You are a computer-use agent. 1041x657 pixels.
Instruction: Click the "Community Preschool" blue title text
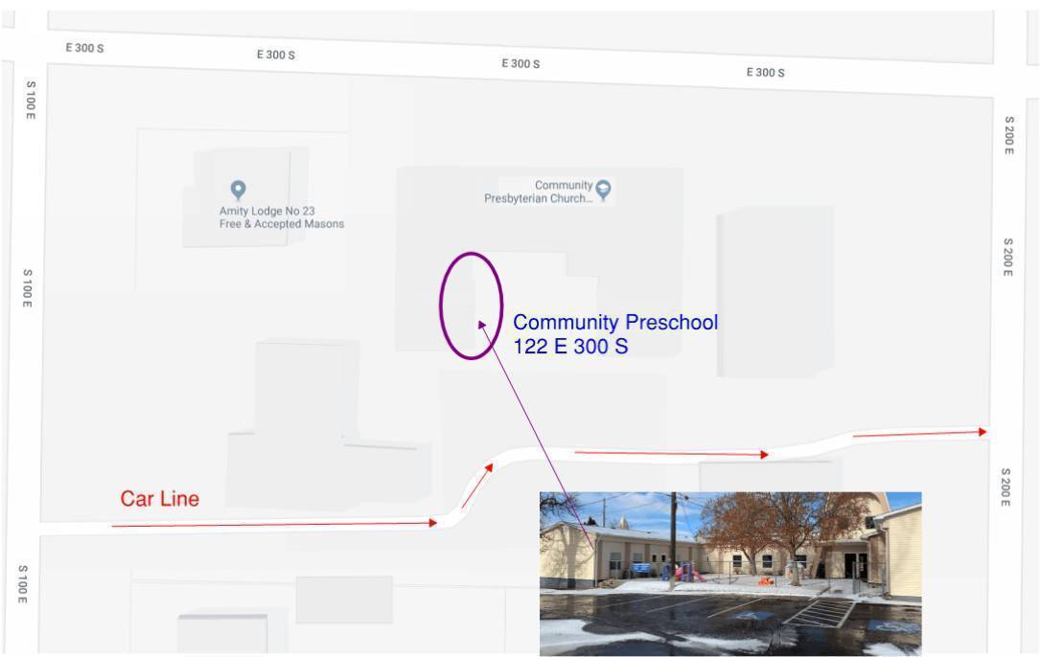(615, 323)
